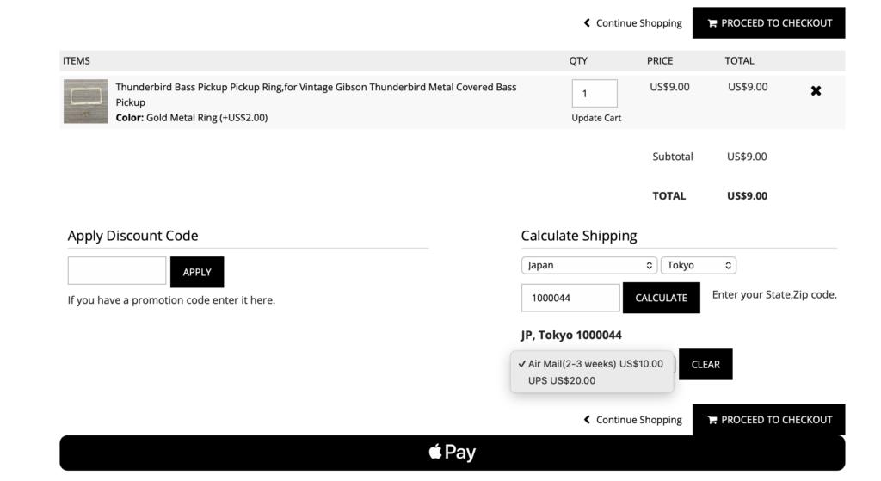The image size is (881, 481).
Task: Apply the discount code with Apply button
Action: coord(197,272)
